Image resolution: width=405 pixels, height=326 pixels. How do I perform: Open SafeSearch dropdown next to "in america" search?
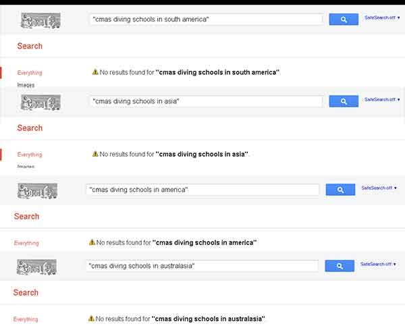pos(379,188)
